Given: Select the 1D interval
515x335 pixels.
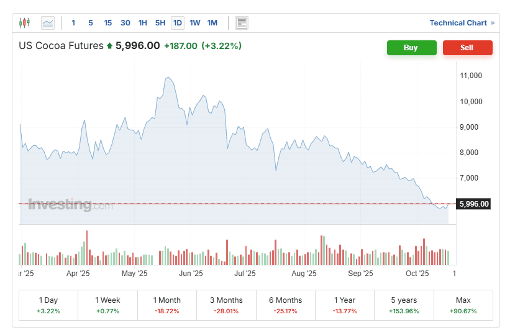Looking at the screenshot, I should click(177, 23).
